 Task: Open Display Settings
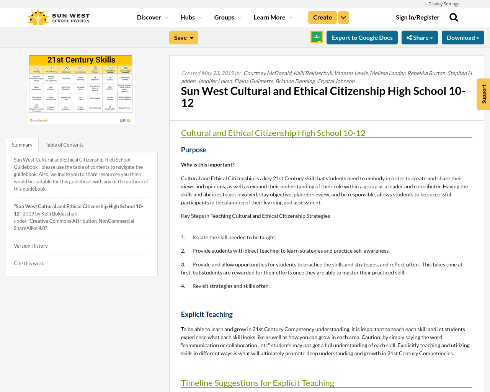pyautogui.click(x=444, y=3)
